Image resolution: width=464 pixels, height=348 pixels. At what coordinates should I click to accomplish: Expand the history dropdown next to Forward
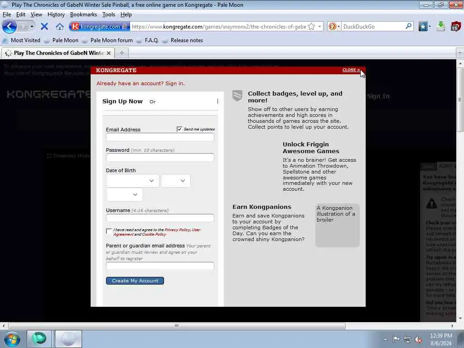[x=32, y=27]
